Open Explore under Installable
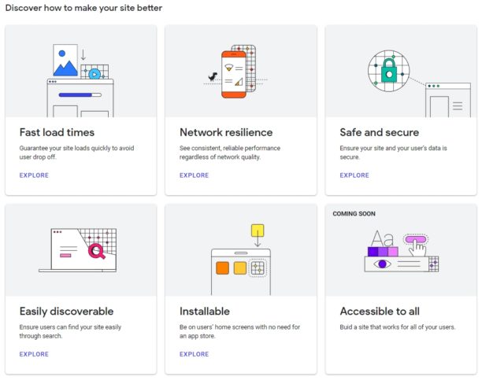This screenshot has height=380, width=482. pos(195,354)
